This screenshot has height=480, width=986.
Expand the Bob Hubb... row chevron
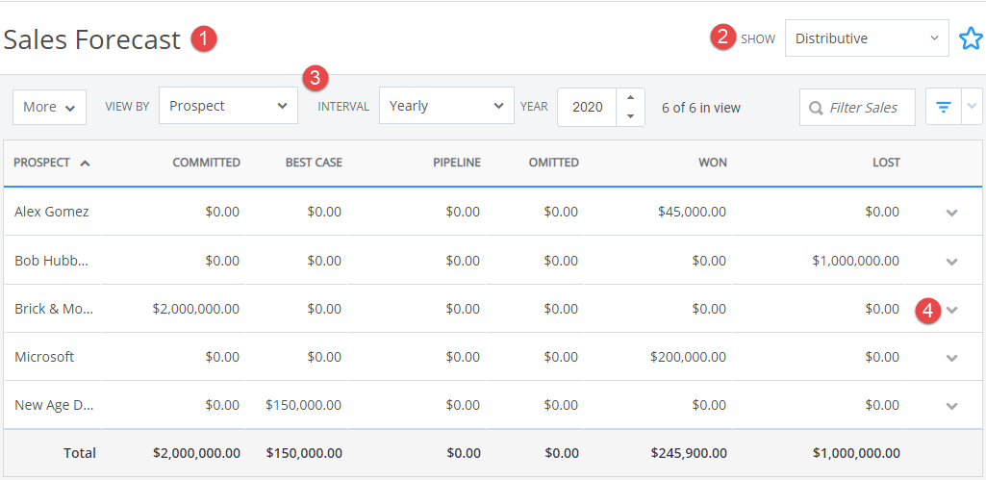tap(951, 261)
